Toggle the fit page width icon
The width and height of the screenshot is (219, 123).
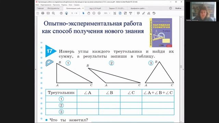click(x=120, y=13)
